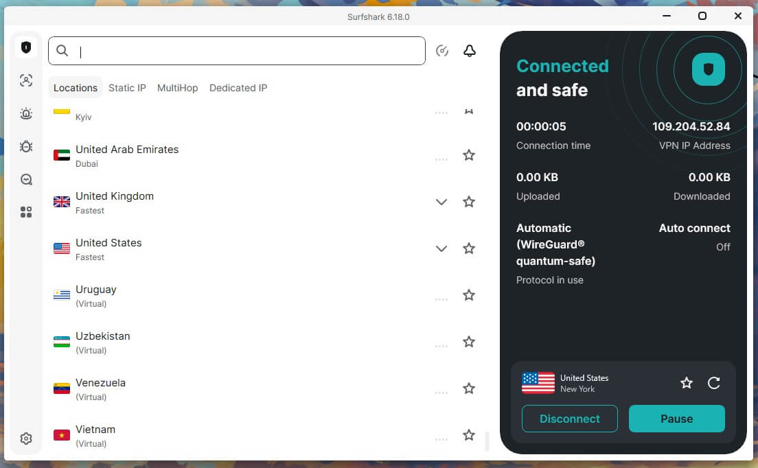The height and width of the screenshot is (468, 758).
Task: Click the Vietnam signal strength dots
Action: (x=441, y=439)
